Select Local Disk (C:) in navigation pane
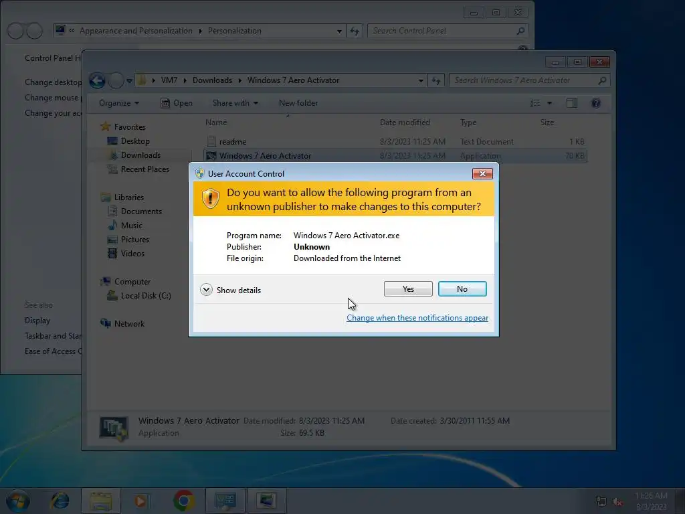Screen dimensions: 685x514 (x=145, y=296)
